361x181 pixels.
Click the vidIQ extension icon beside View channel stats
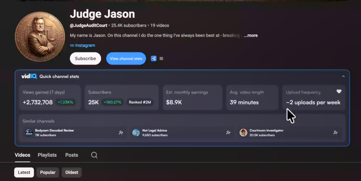pyautogui.click(x=153, y=59)
